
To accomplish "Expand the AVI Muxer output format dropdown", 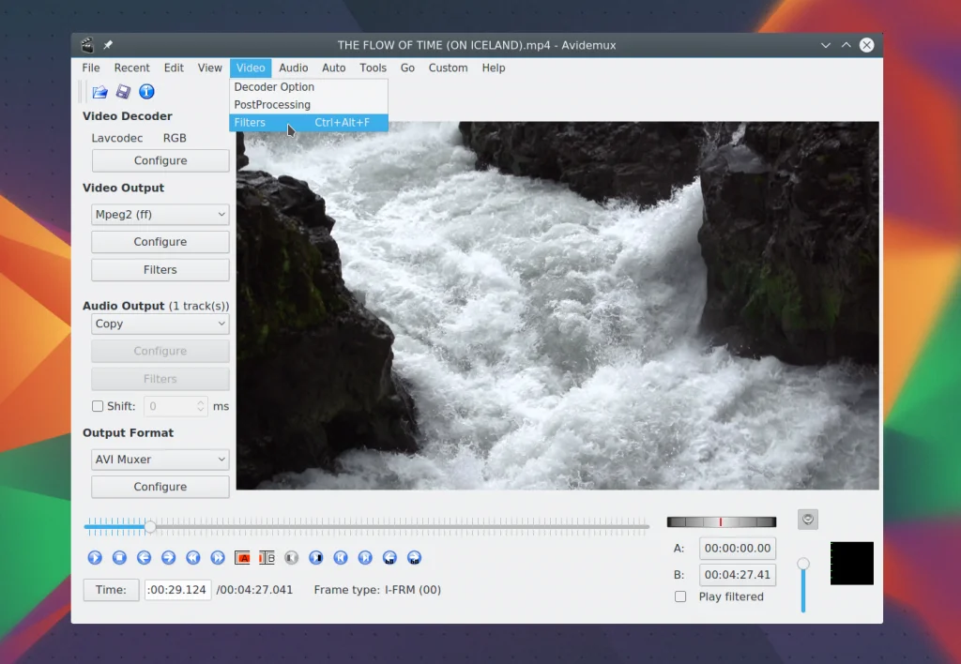I will coord(160,460).
